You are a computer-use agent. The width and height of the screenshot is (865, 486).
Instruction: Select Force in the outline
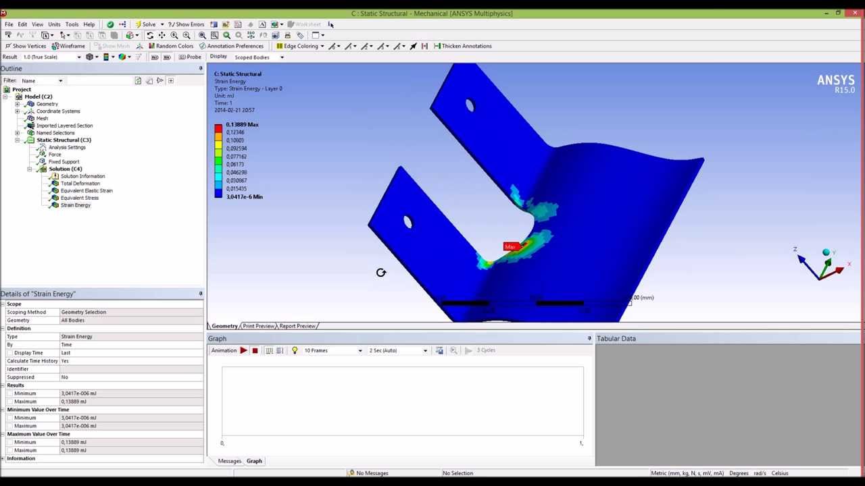click(55, 155)
